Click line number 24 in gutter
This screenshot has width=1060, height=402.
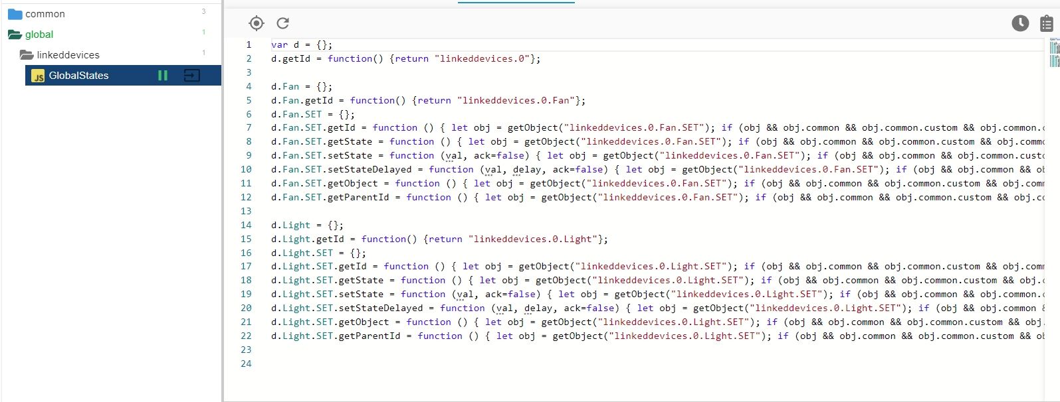pos(246,364)
